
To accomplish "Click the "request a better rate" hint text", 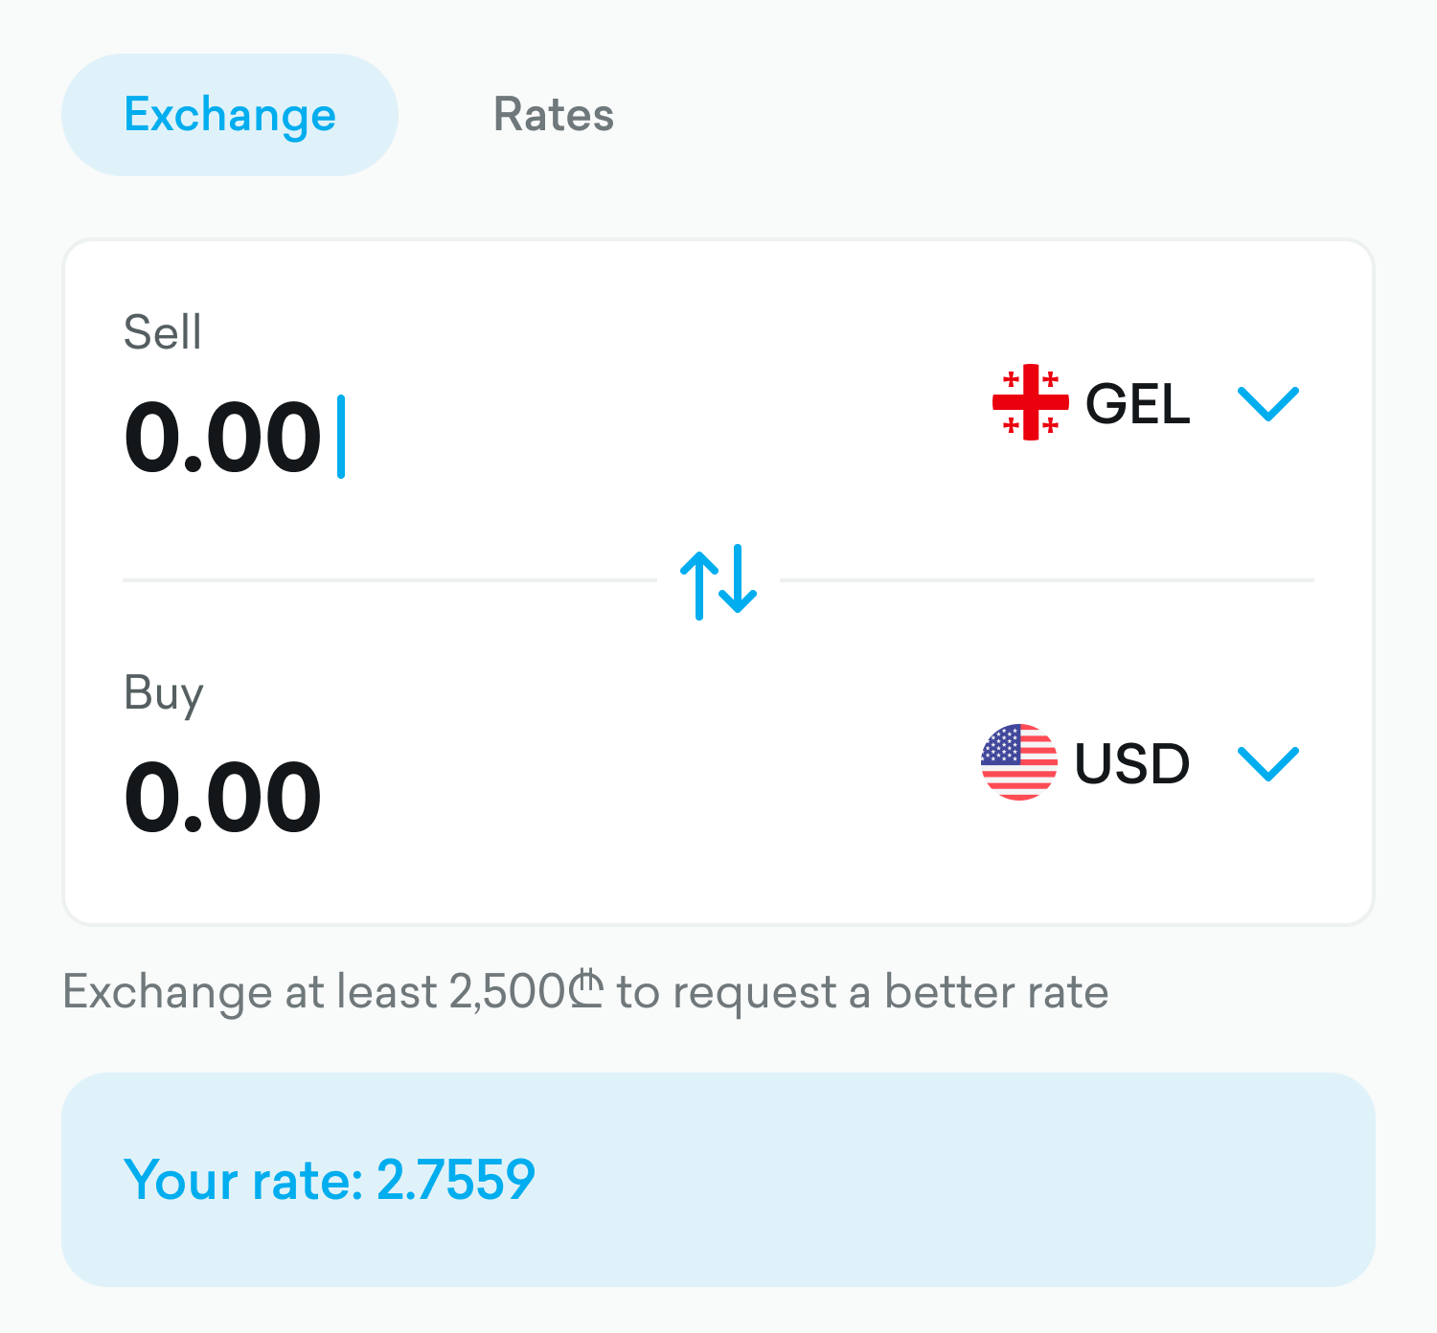I will tap(862, 992).
